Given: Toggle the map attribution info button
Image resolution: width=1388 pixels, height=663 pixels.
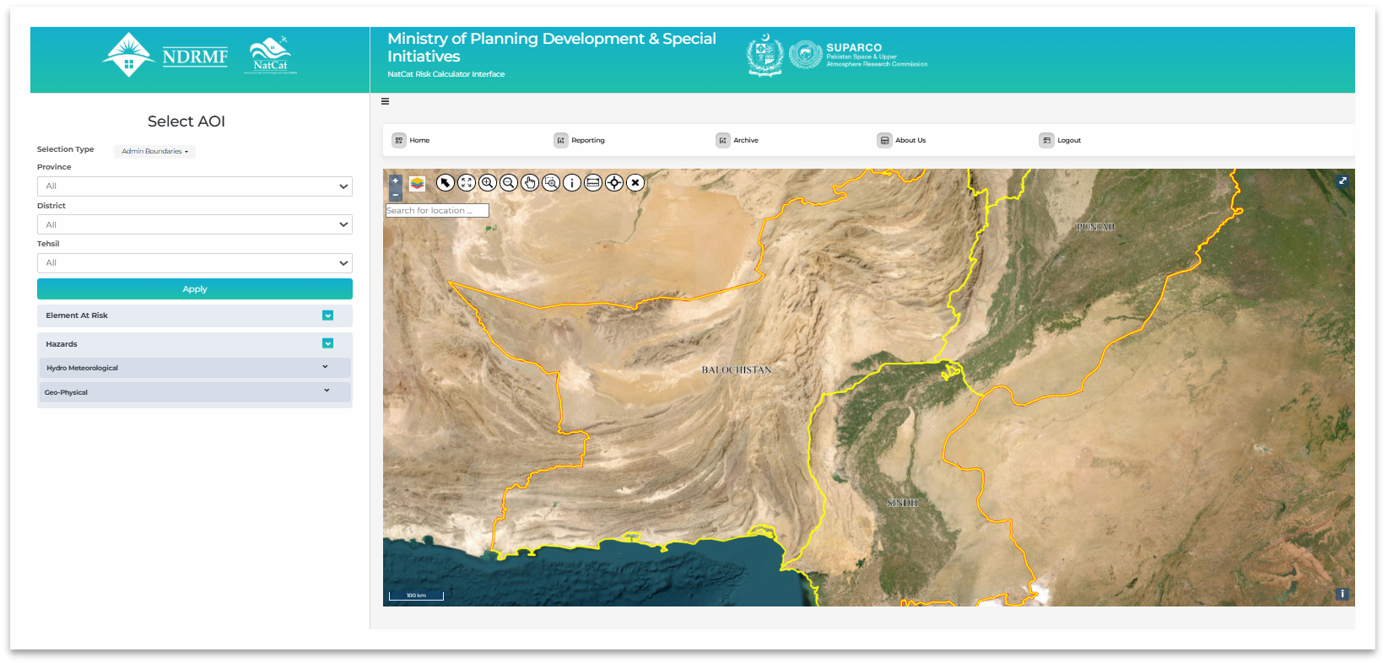Looking at the screenshot, I should pos(1342,594).
